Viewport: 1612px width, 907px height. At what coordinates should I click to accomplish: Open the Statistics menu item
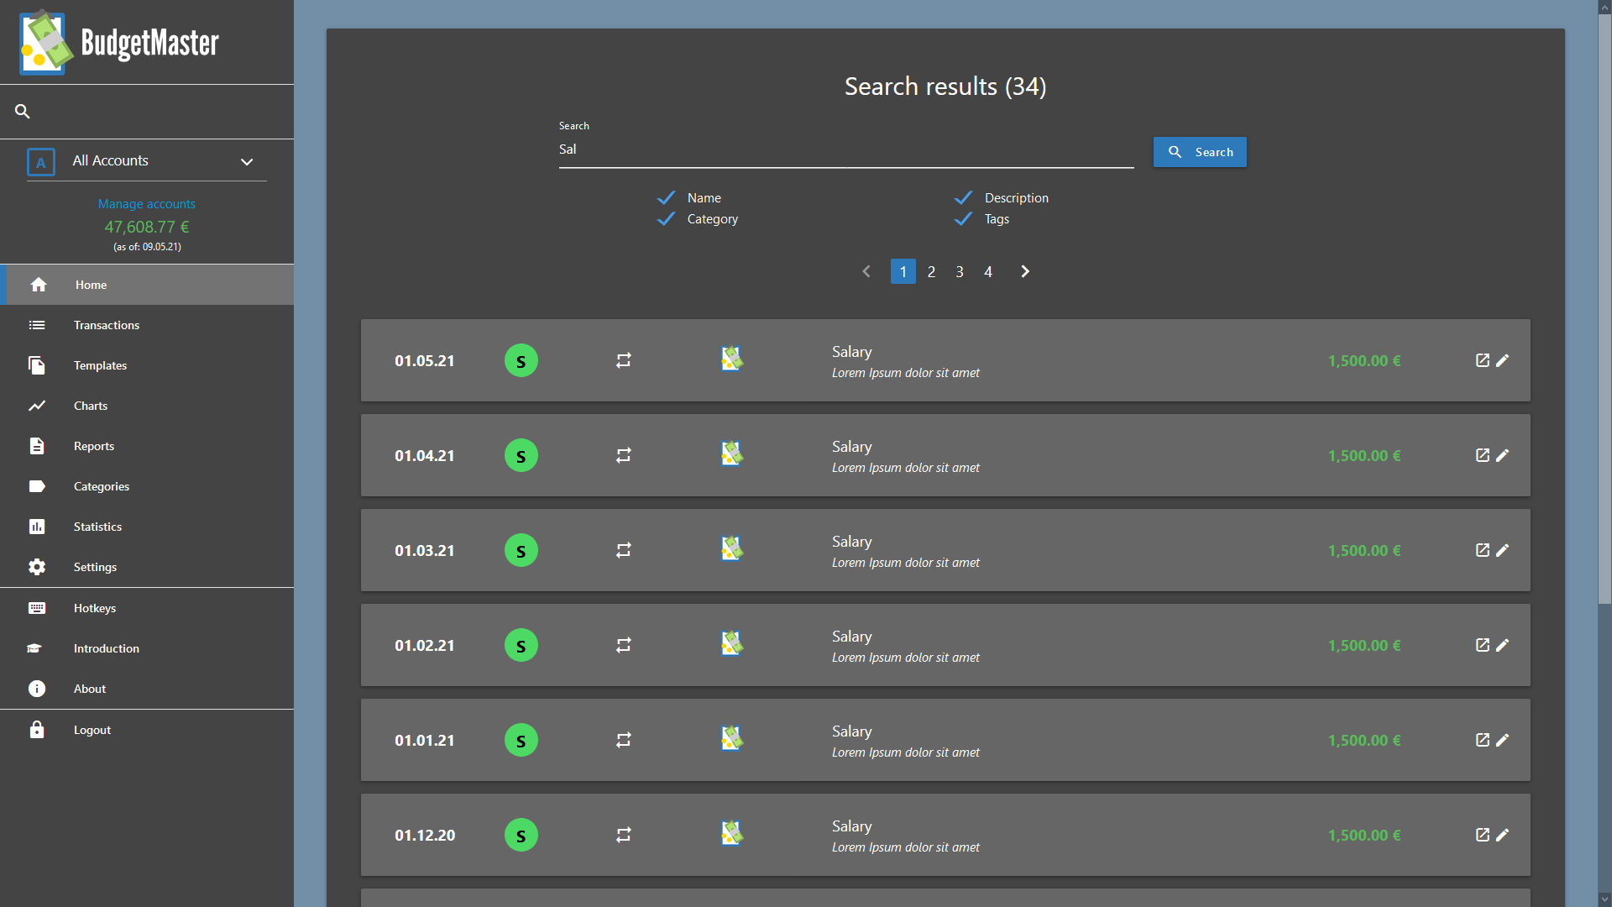(x=147, y=527)
